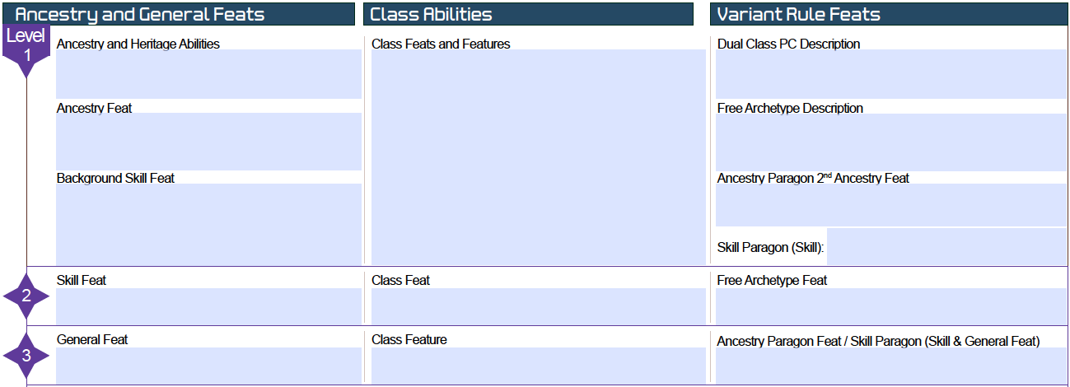Screen dimensions: 1070x387
Task: Click Class Feats and Features field
Action: [539, 157]
